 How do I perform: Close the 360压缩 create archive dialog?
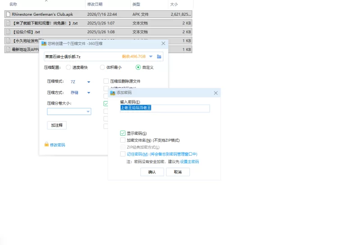[x=163, y=43]
